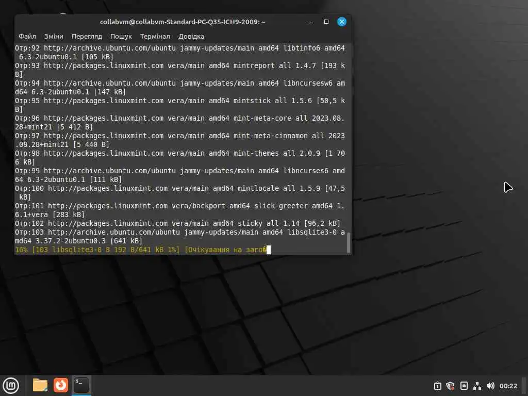Open the sound volume tray icon
The height and width of the screenshot is (396, 528).
point(490,386)
